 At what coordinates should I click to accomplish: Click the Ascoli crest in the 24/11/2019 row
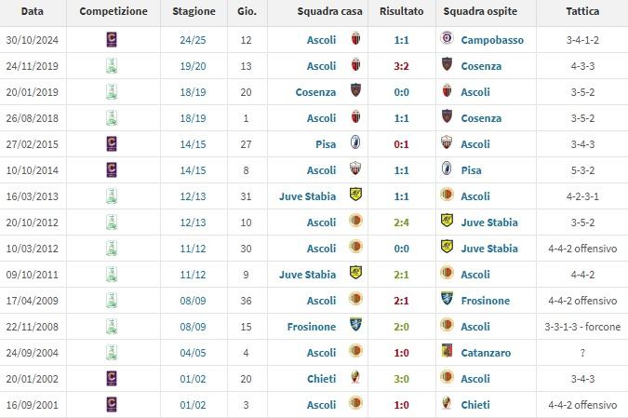354,66
